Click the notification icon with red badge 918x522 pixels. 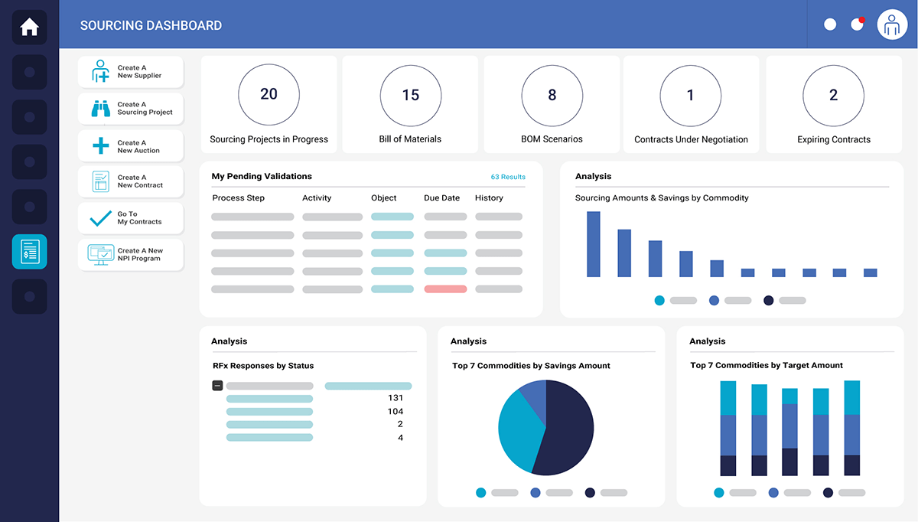[x=855, y=24]
